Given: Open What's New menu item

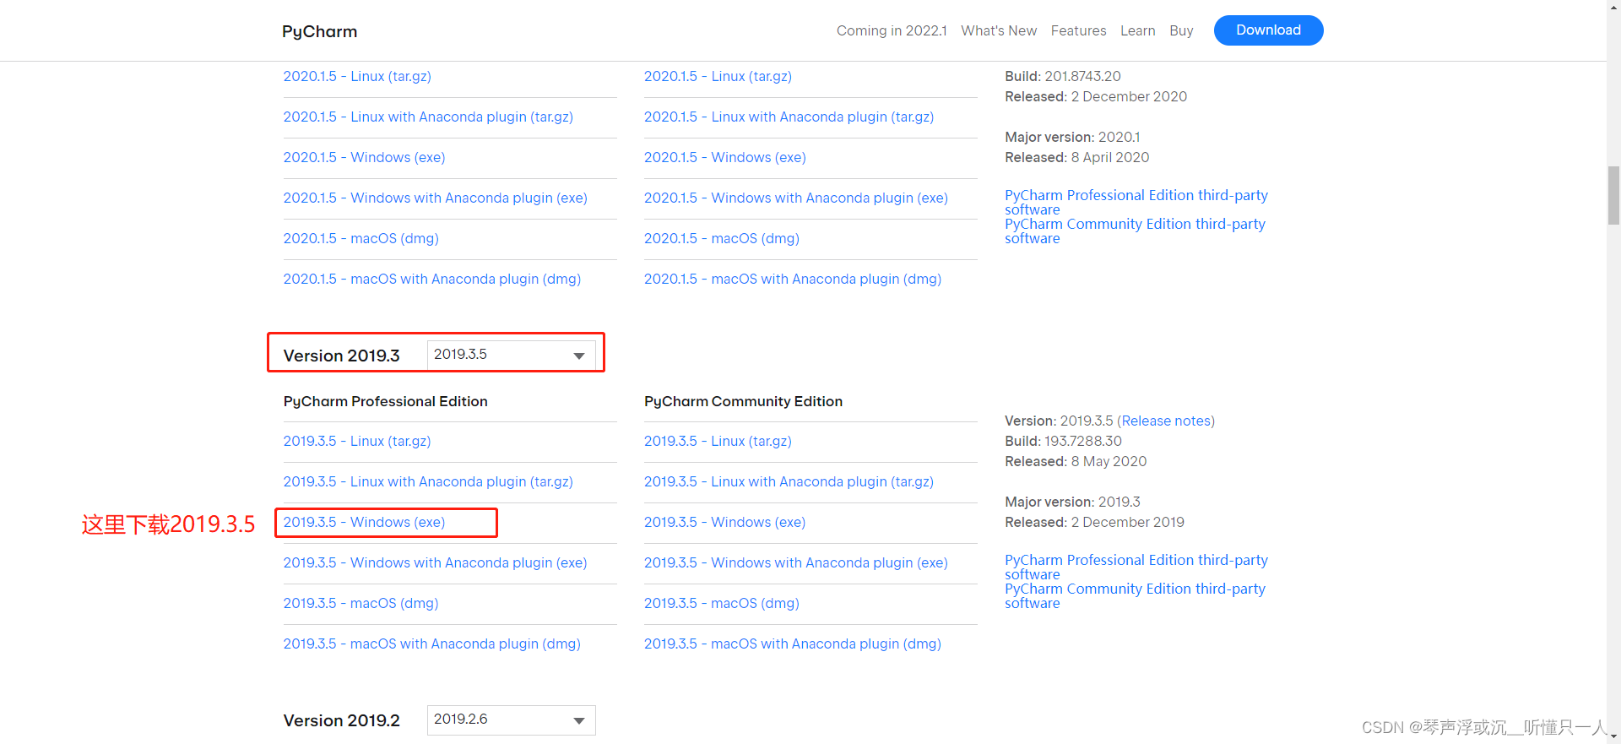Looking at the screenshot, I should tap(999, 30).
